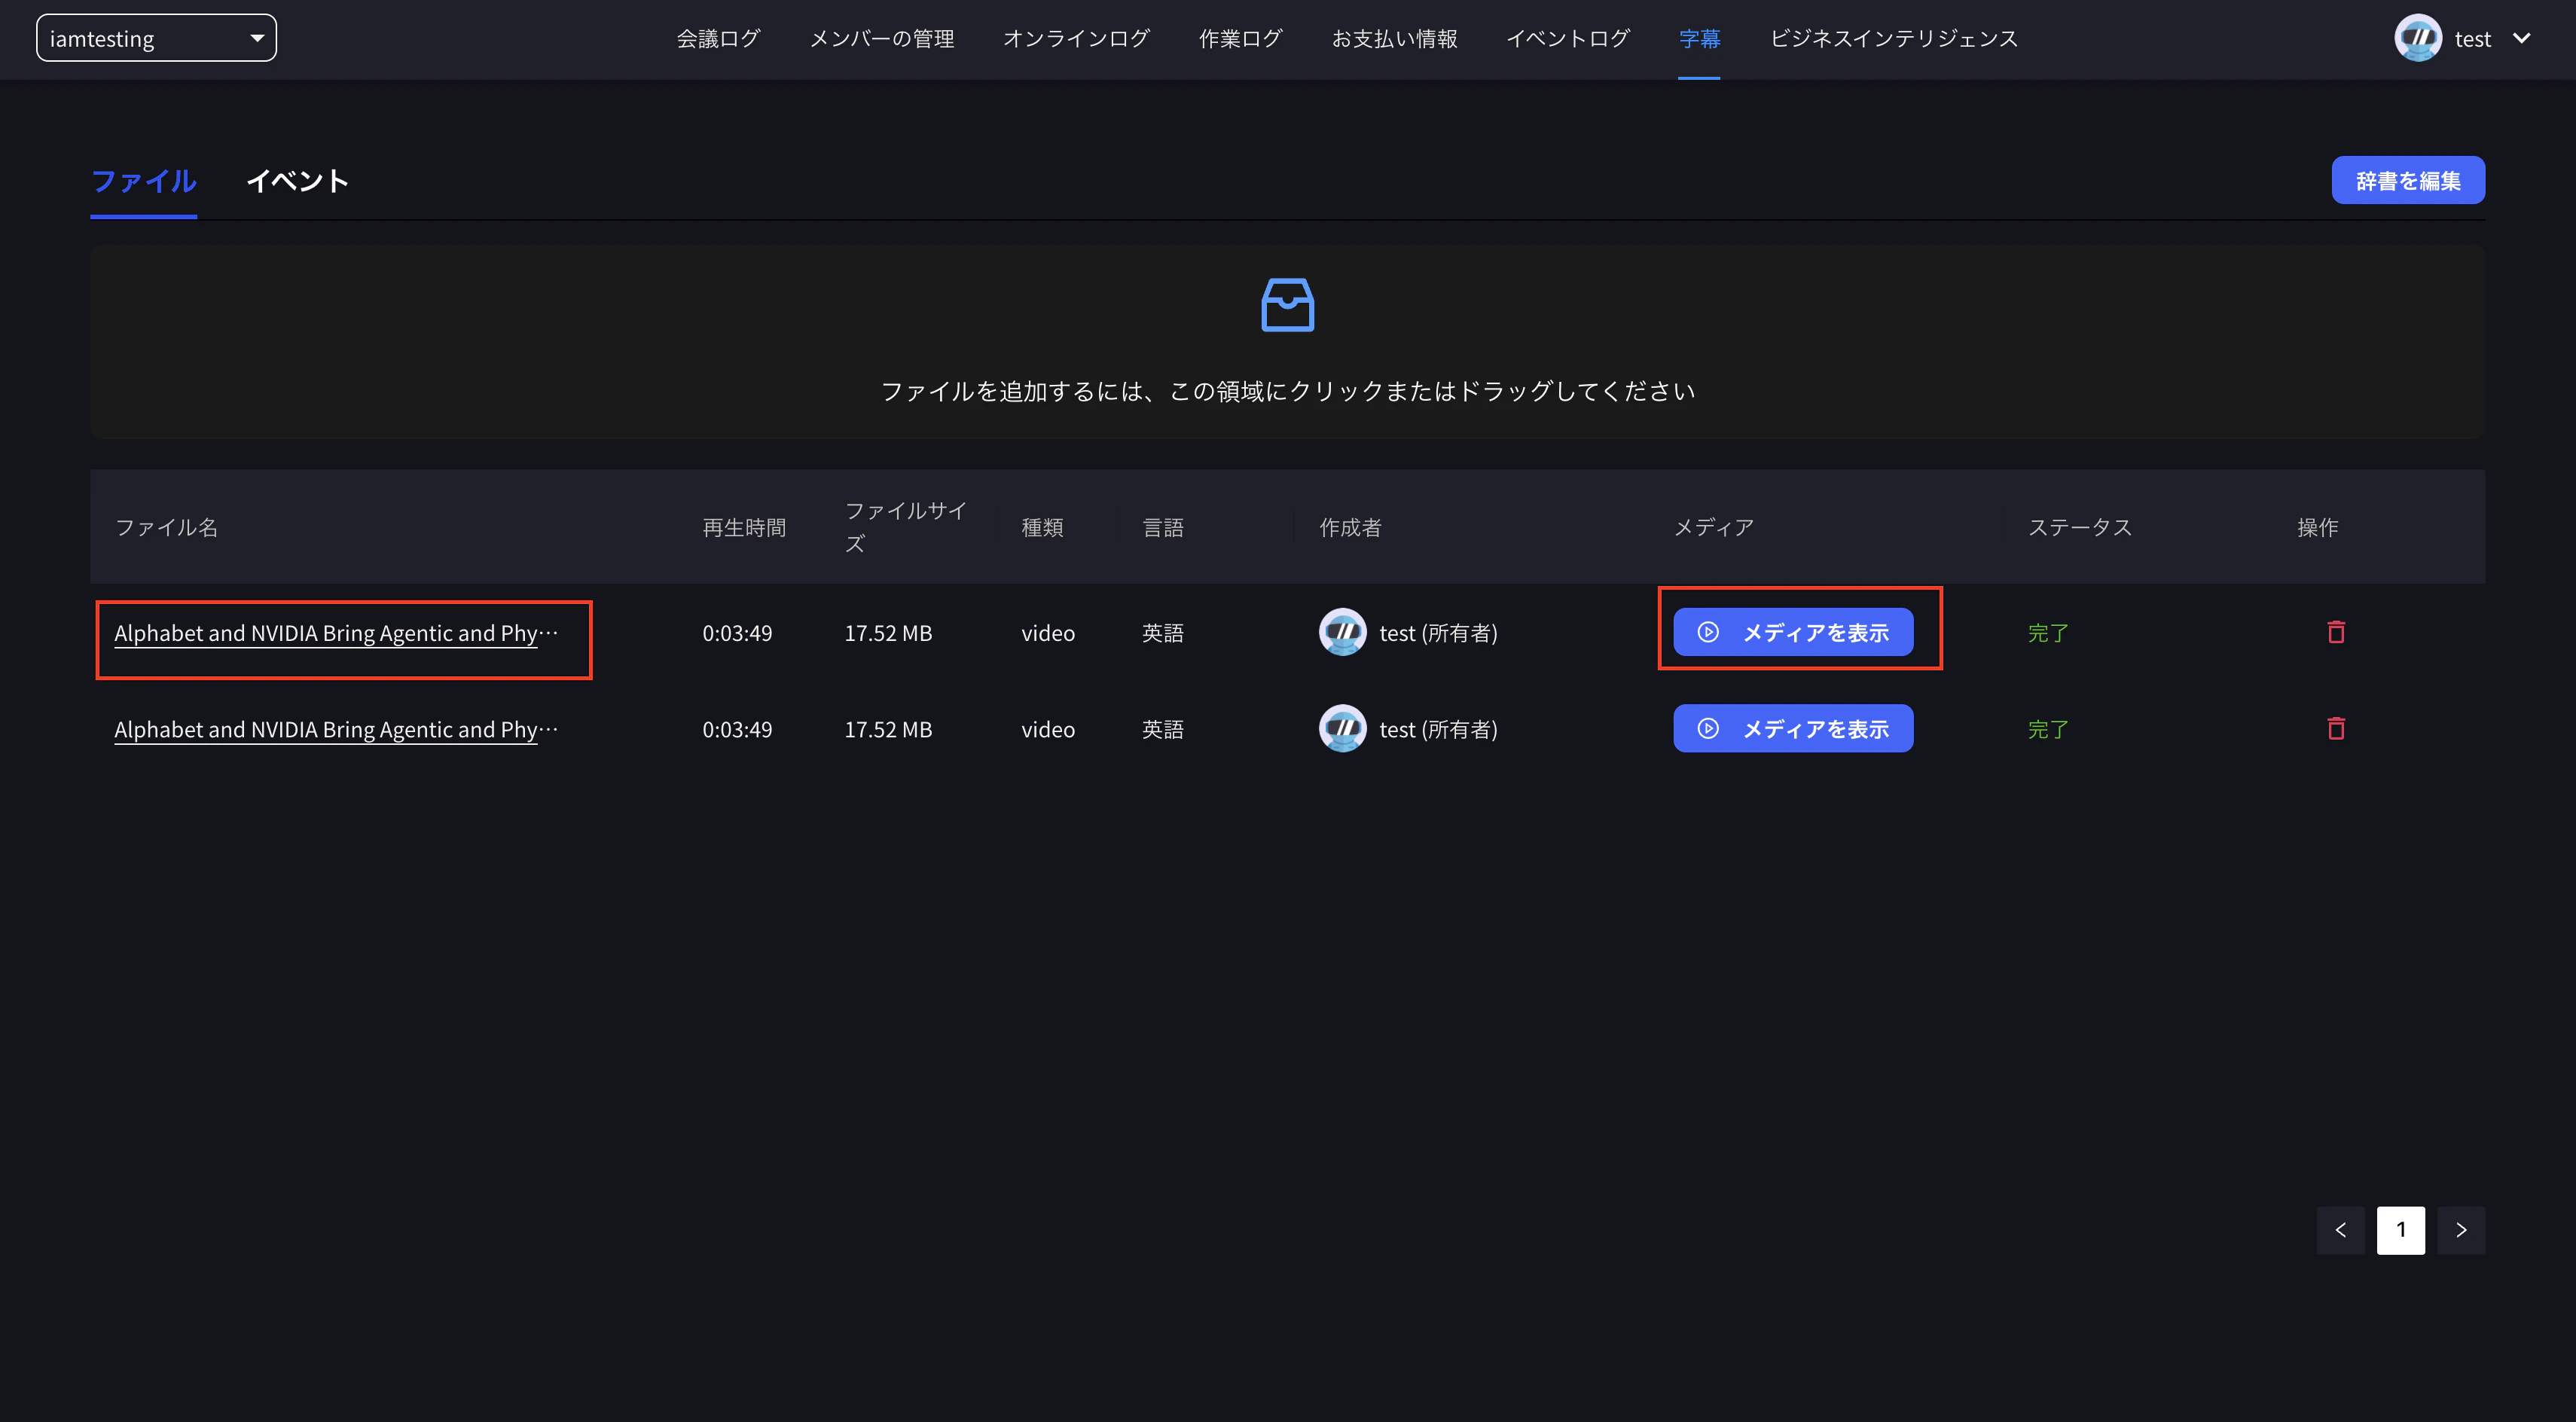
Task: Go to previous page arrow
Action: 2340,1230
